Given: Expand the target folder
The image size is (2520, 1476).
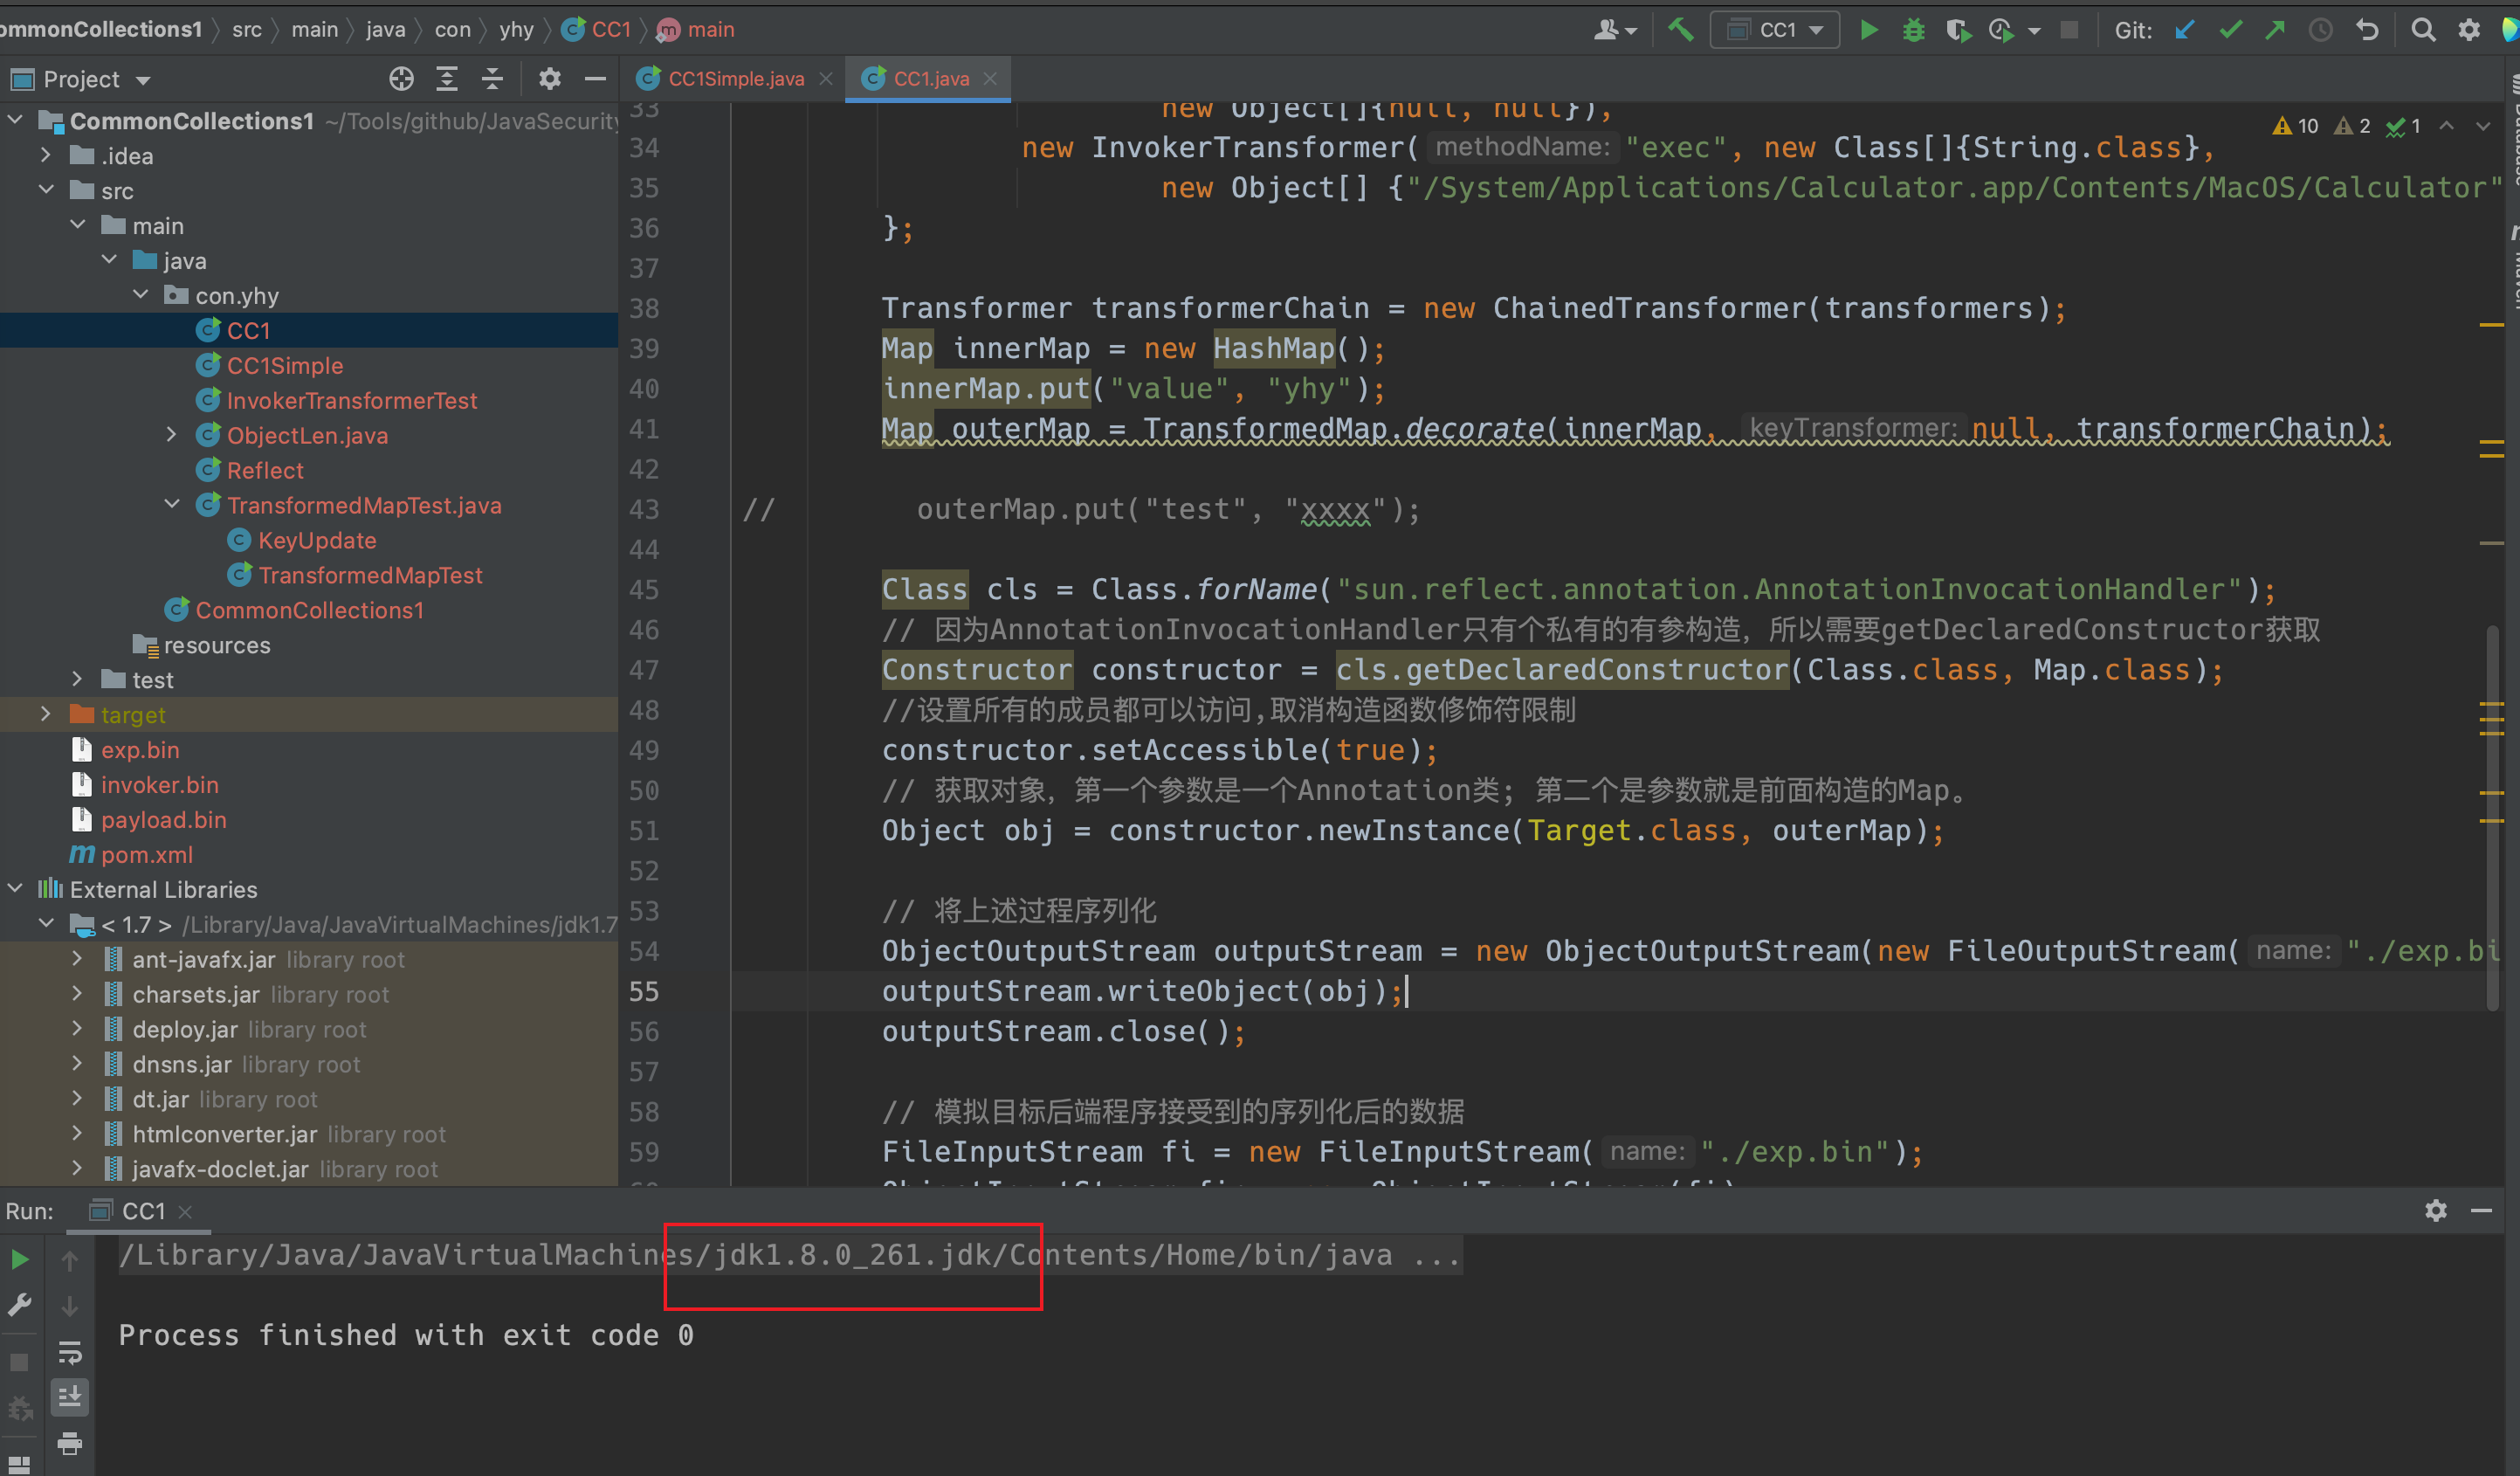Looking at the screenshot, I should (x=45, y=714).
